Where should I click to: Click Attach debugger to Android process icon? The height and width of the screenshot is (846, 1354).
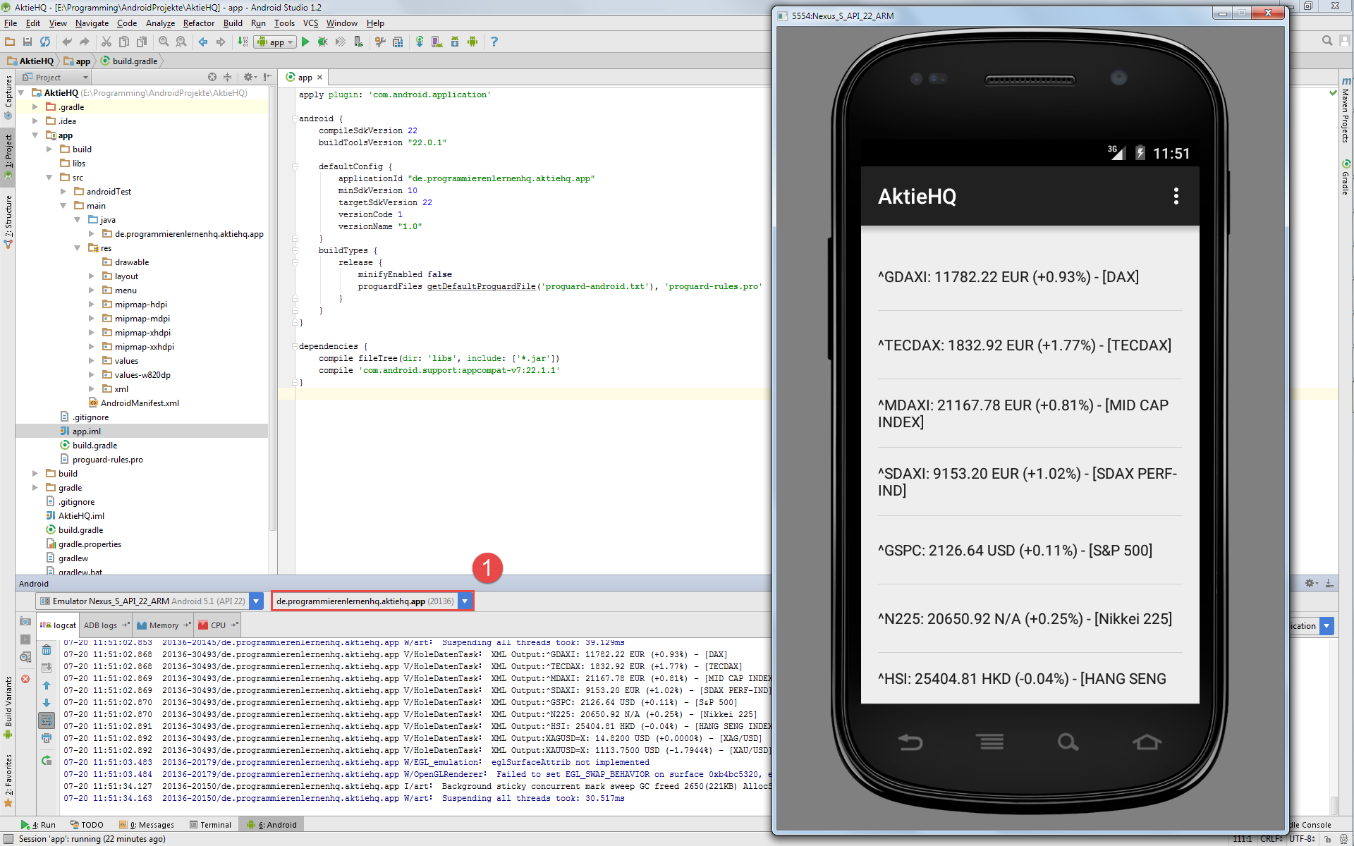point(358,42)
